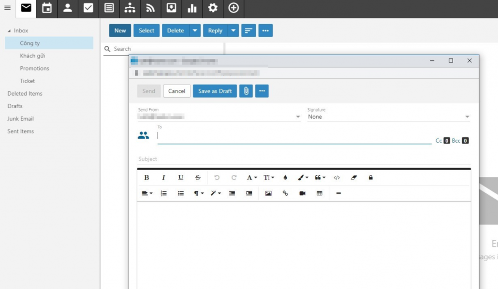This screenshot has width=498, height=289.
Task: Click the redo arrow in editor
Action: tap(234, 177)
